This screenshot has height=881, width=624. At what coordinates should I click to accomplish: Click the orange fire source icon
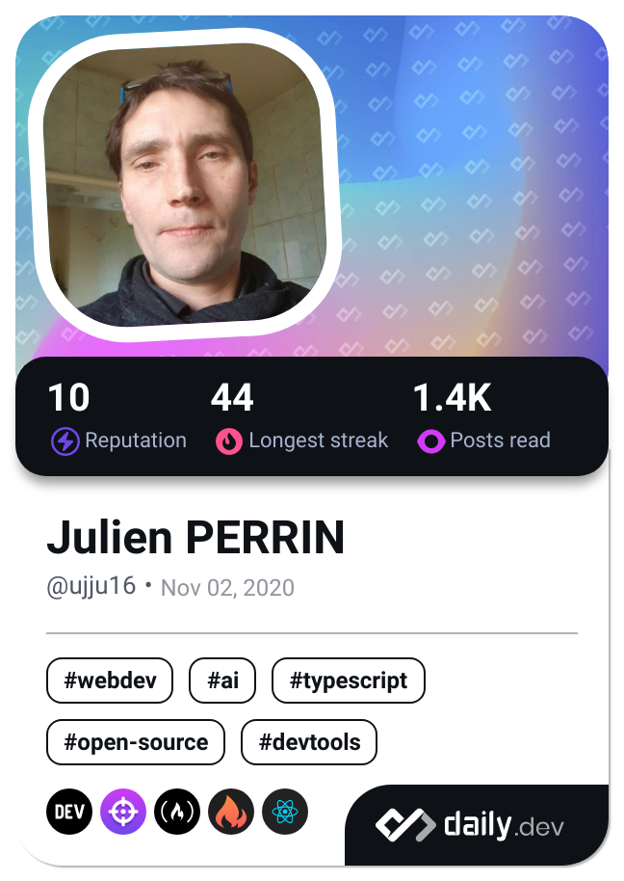pyautogui.click(x=231, y=812)
